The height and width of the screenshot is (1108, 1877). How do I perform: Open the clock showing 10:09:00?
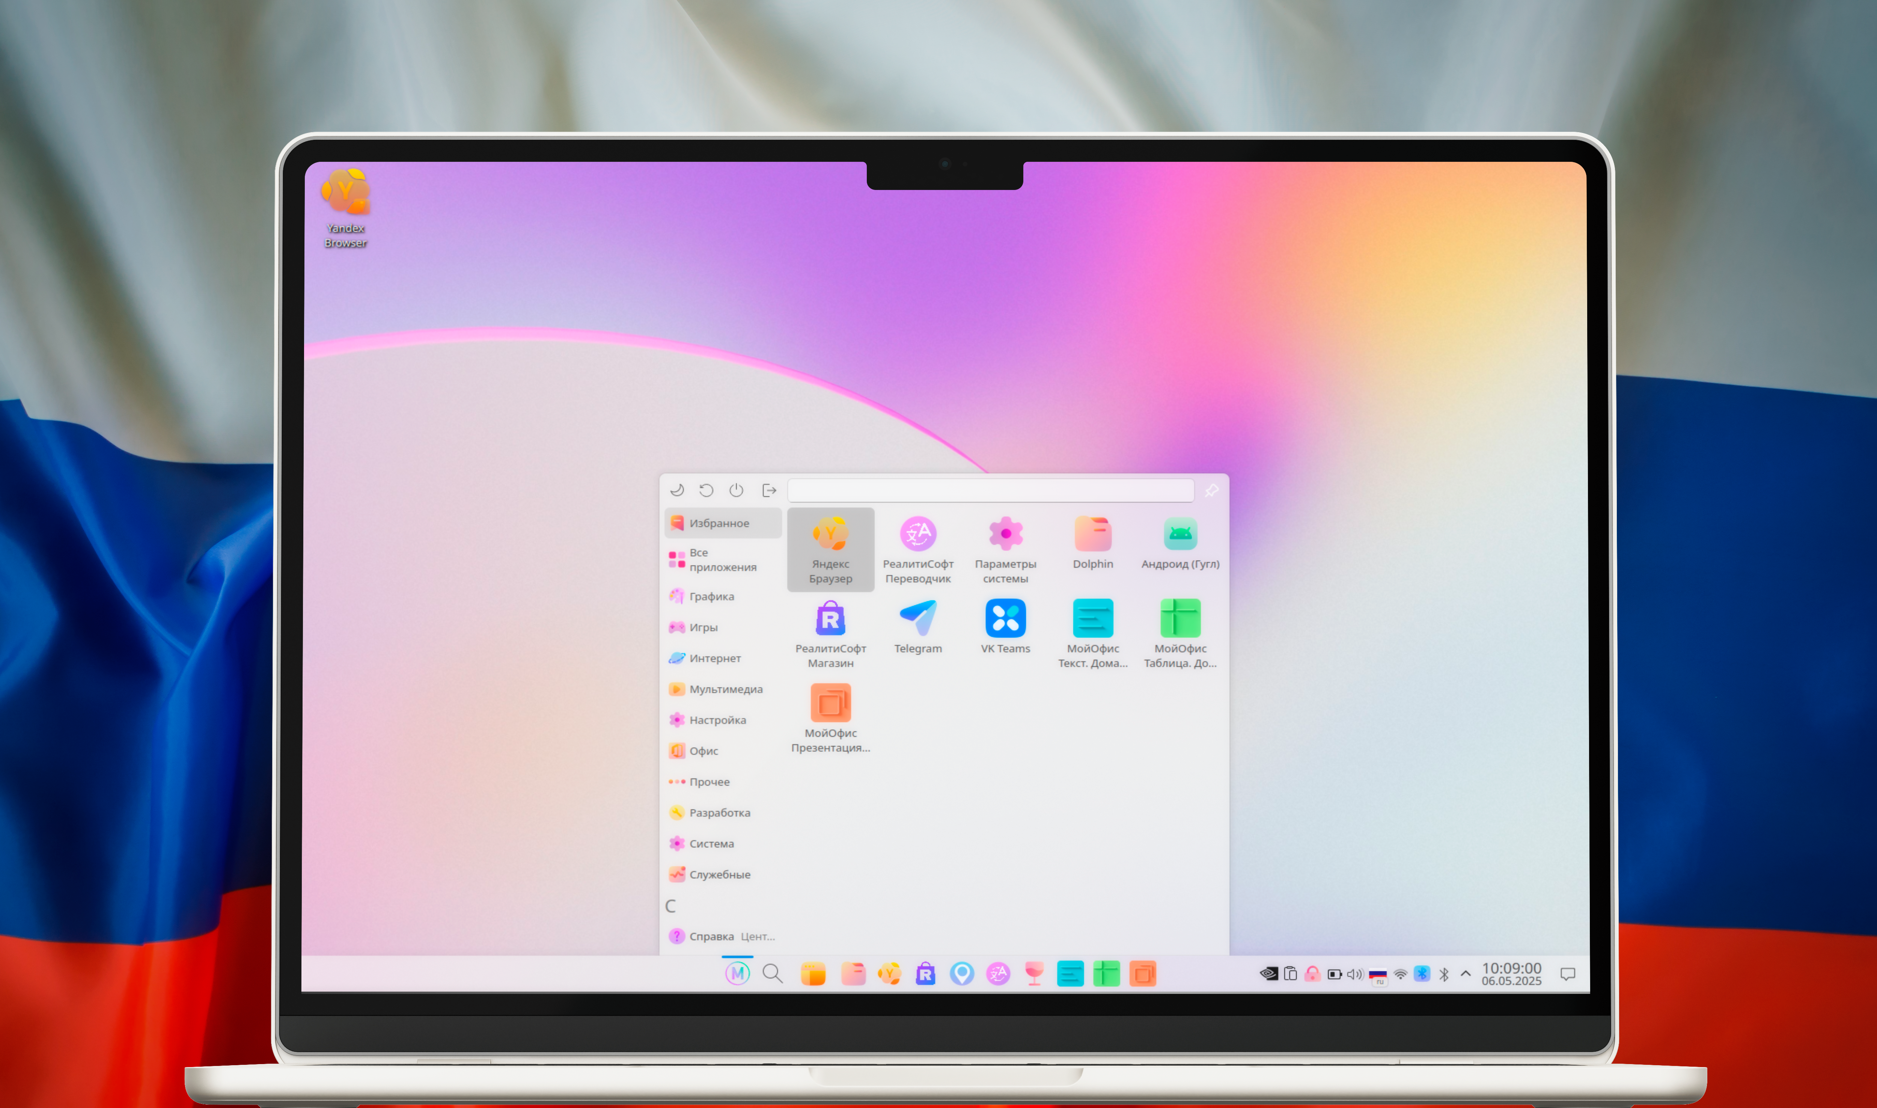[1511, 974]
